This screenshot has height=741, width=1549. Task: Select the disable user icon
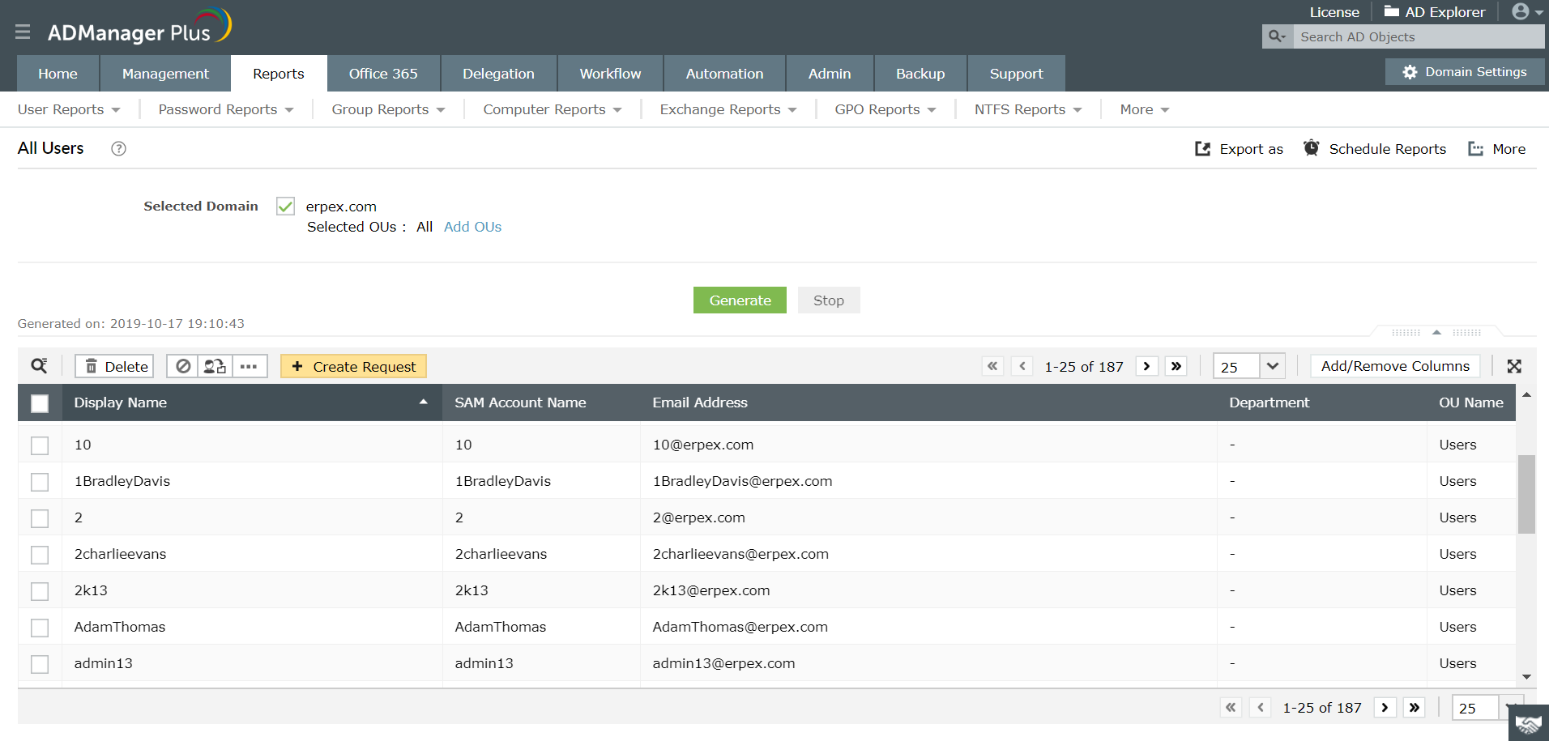(x=182, y=366)
